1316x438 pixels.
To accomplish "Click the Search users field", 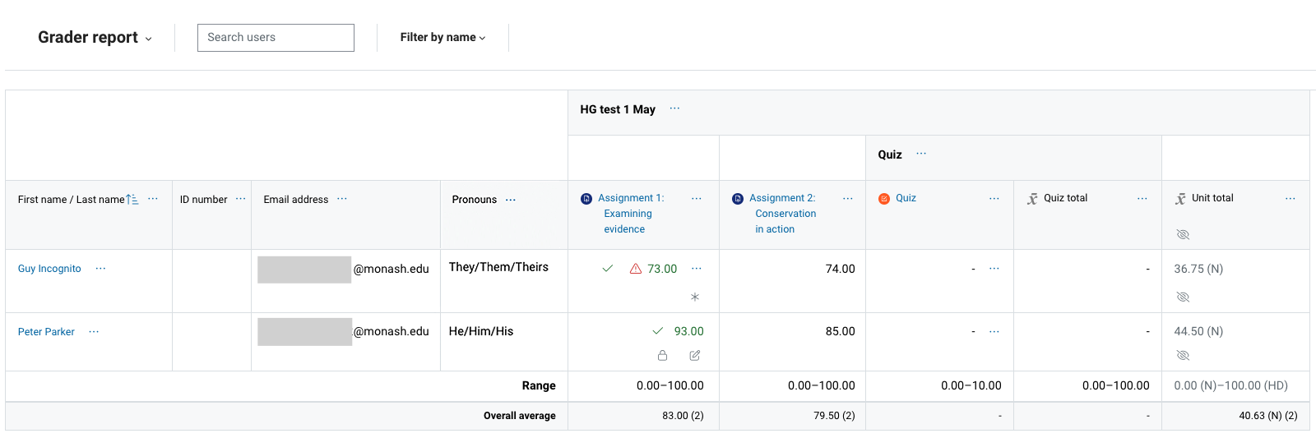I will click(276, 38).
